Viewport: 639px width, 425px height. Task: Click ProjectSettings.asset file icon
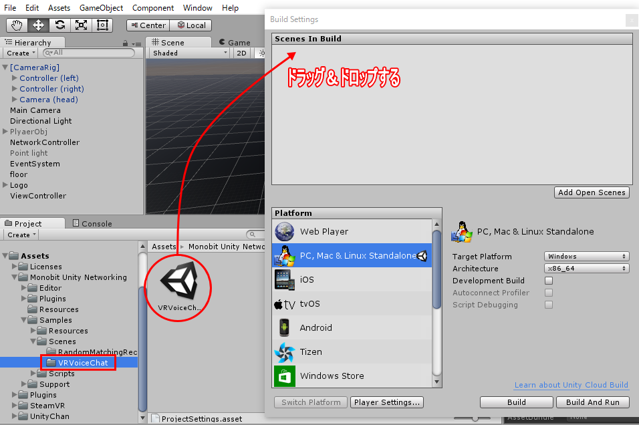click(x=155, y=418)
